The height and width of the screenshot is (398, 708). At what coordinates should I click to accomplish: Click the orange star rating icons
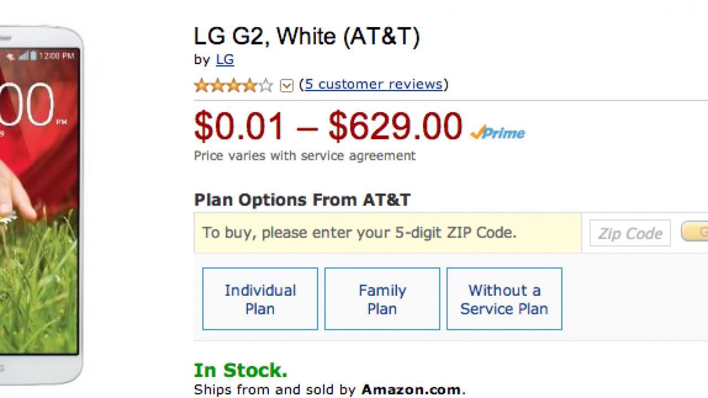click(226, 85)
